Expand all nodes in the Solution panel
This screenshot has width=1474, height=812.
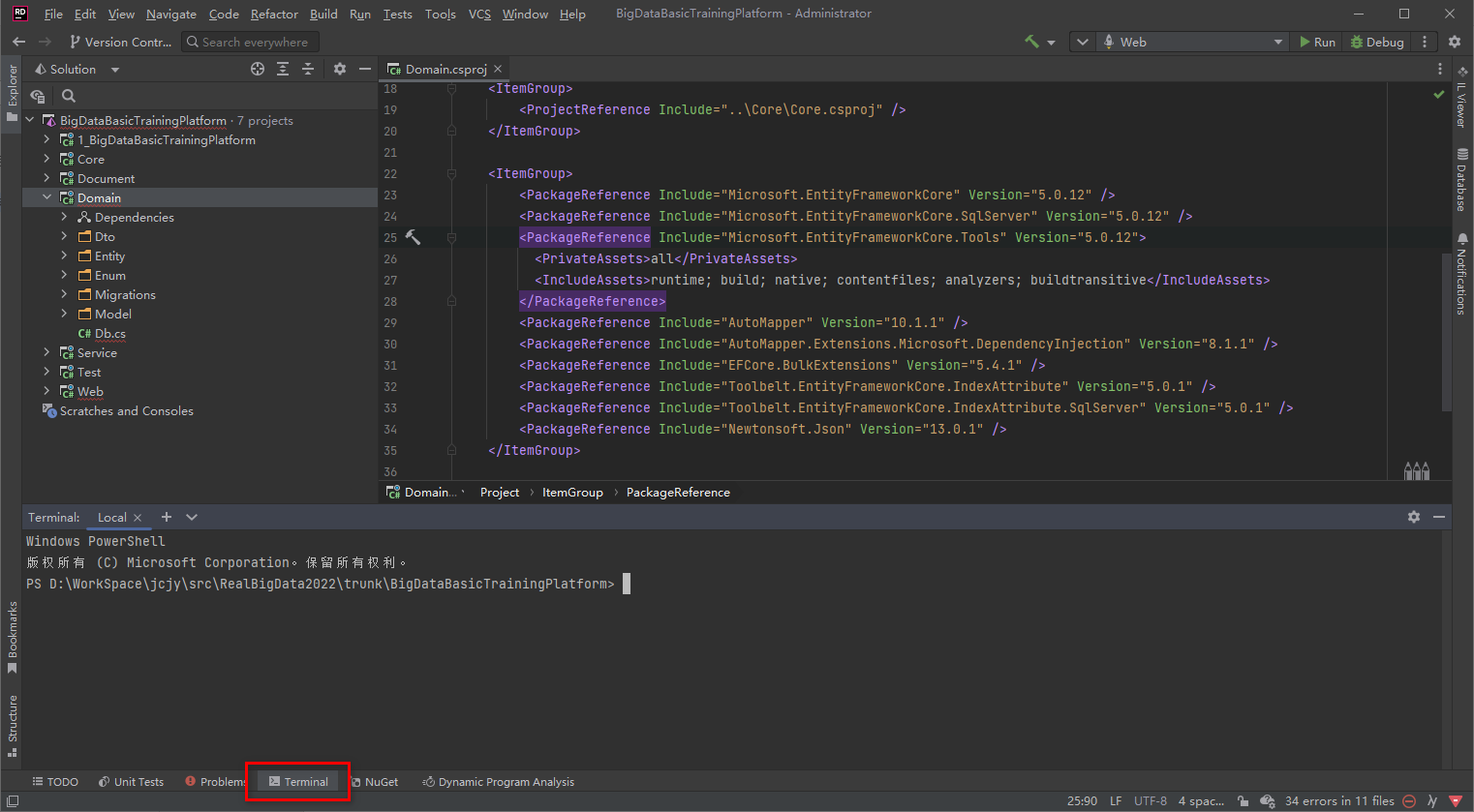pyautogui.click(x=283, y=69)
